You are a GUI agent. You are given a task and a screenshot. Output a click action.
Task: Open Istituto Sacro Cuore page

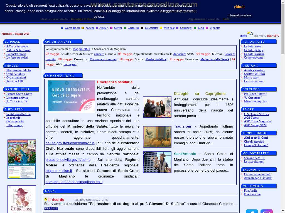pos(19,94)
